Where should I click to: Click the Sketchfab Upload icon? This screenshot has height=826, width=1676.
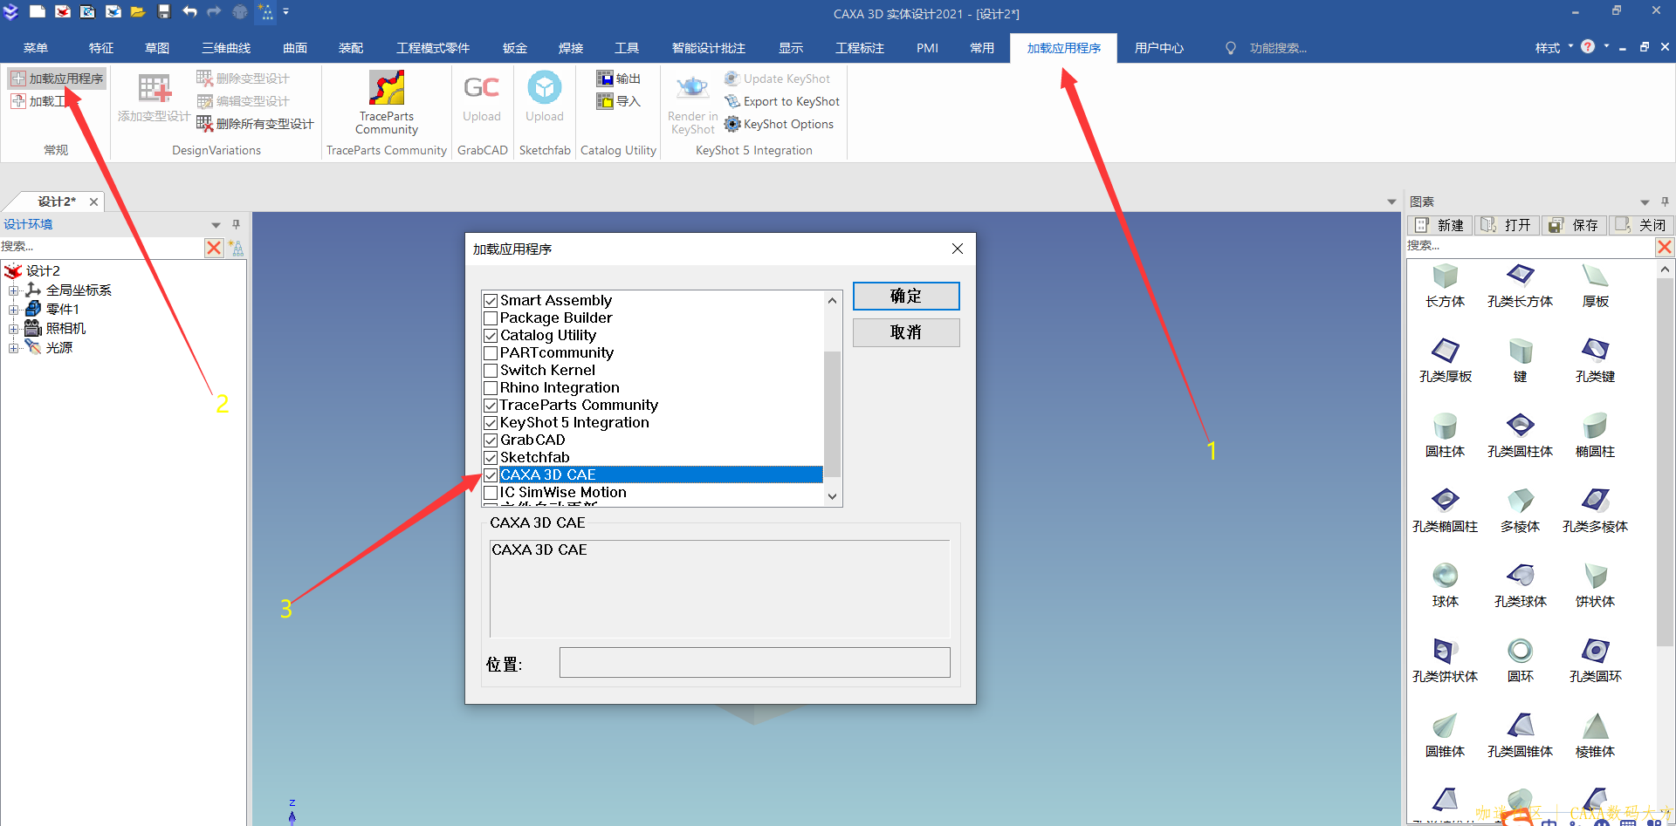(x=544, y=89)
